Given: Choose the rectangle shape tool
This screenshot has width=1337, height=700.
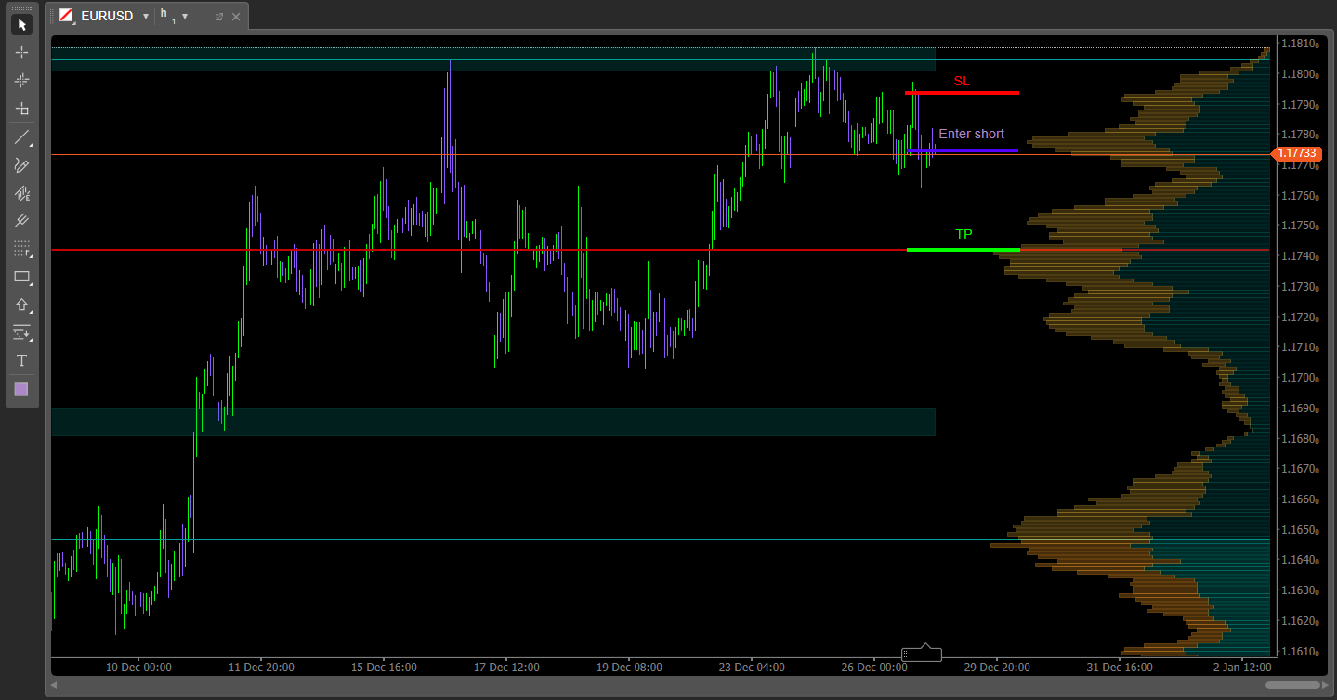Looking at the screenshot, I should [x=21, y=277].
